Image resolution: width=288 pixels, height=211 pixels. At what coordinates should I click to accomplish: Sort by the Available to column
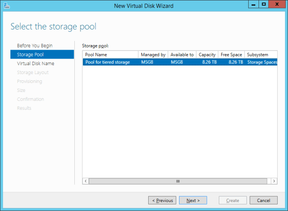click(182, 55)
